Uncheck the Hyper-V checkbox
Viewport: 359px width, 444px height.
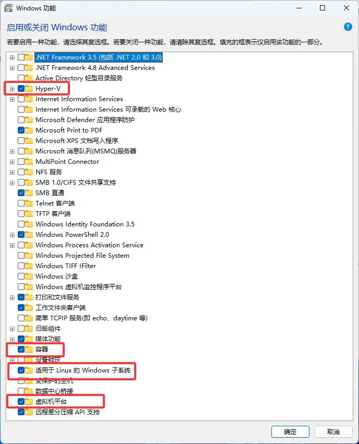tap(21, 88)
